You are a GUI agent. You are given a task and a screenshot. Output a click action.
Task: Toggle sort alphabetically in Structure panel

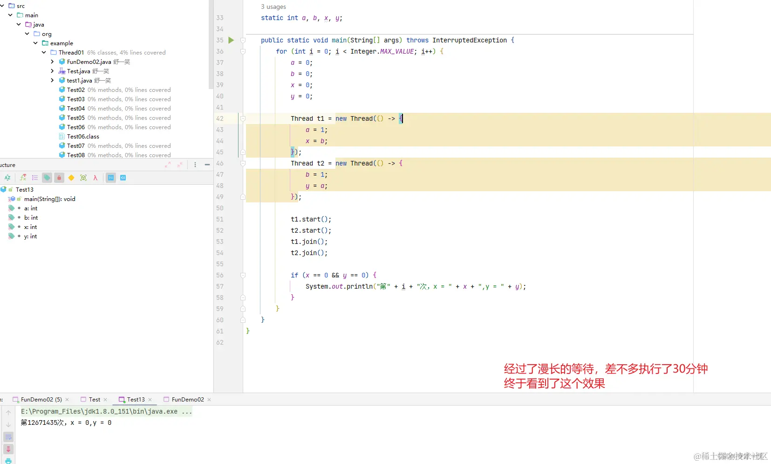[x=7, y=178]
